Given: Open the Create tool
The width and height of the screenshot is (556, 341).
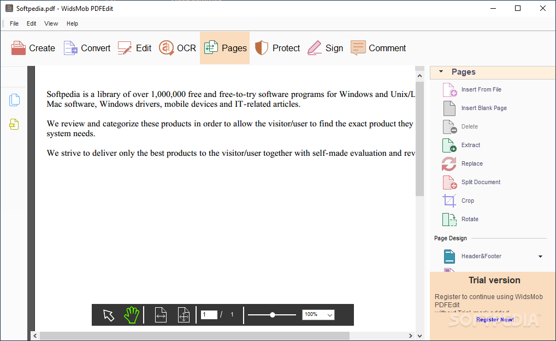Looking at the screenshot, I should click(33, 48).
